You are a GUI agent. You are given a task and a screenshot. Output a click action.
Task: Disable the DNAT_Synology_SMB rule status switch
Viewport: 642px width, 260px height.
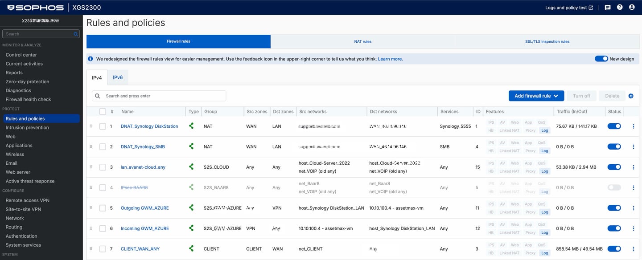click(614, 147)
